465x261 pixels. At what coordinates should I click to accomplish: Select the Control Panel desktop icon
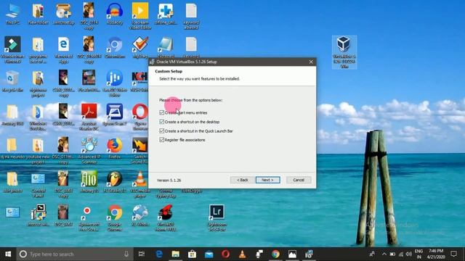(x=38, y=184)
